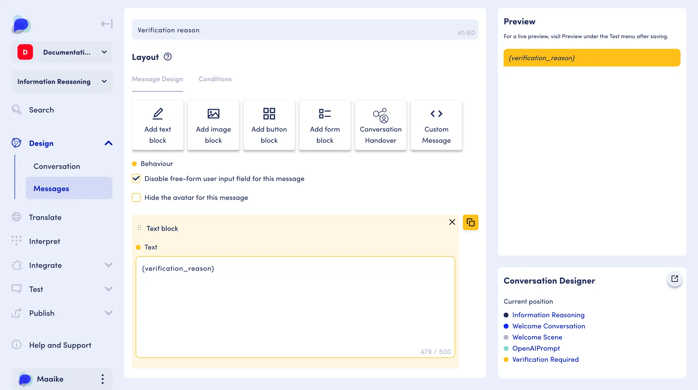698x390 pixels.
Task: Click the 41/60 character counter
Action: [x=466, y=33]
